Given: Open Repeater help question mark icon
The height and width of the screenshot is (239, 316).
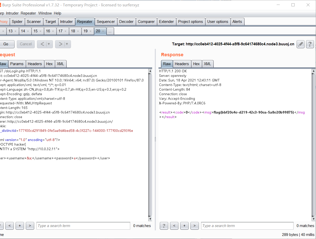Looking at the screenshot, I should tap(310, 44).
